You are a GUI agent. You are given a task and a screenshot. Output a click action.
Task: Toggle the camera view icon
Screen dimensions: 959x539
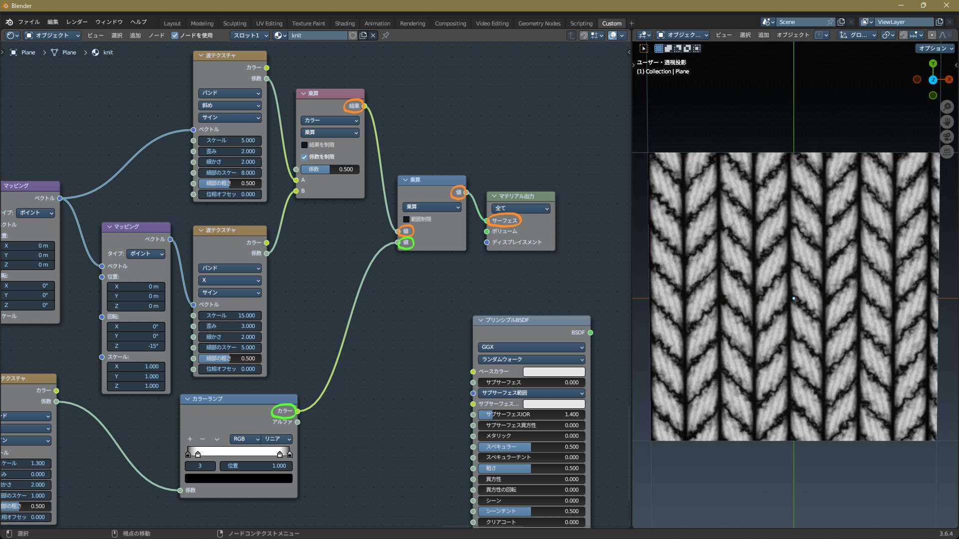(x=947, y=137)
